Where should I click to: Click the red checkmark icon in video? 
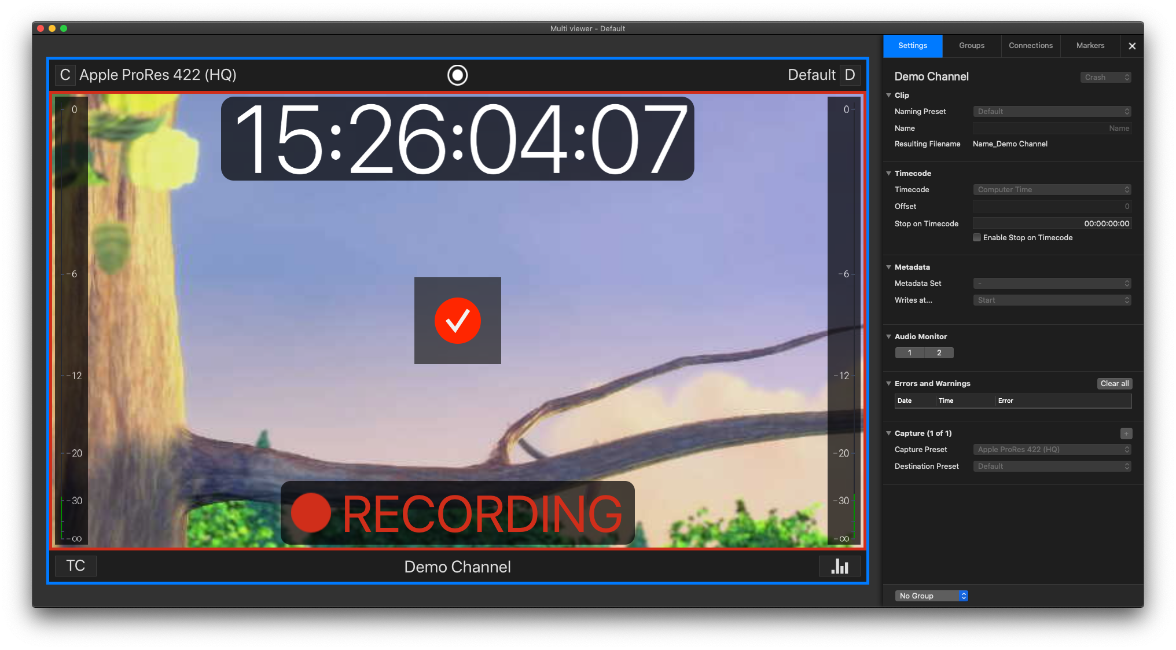point(457,321)
